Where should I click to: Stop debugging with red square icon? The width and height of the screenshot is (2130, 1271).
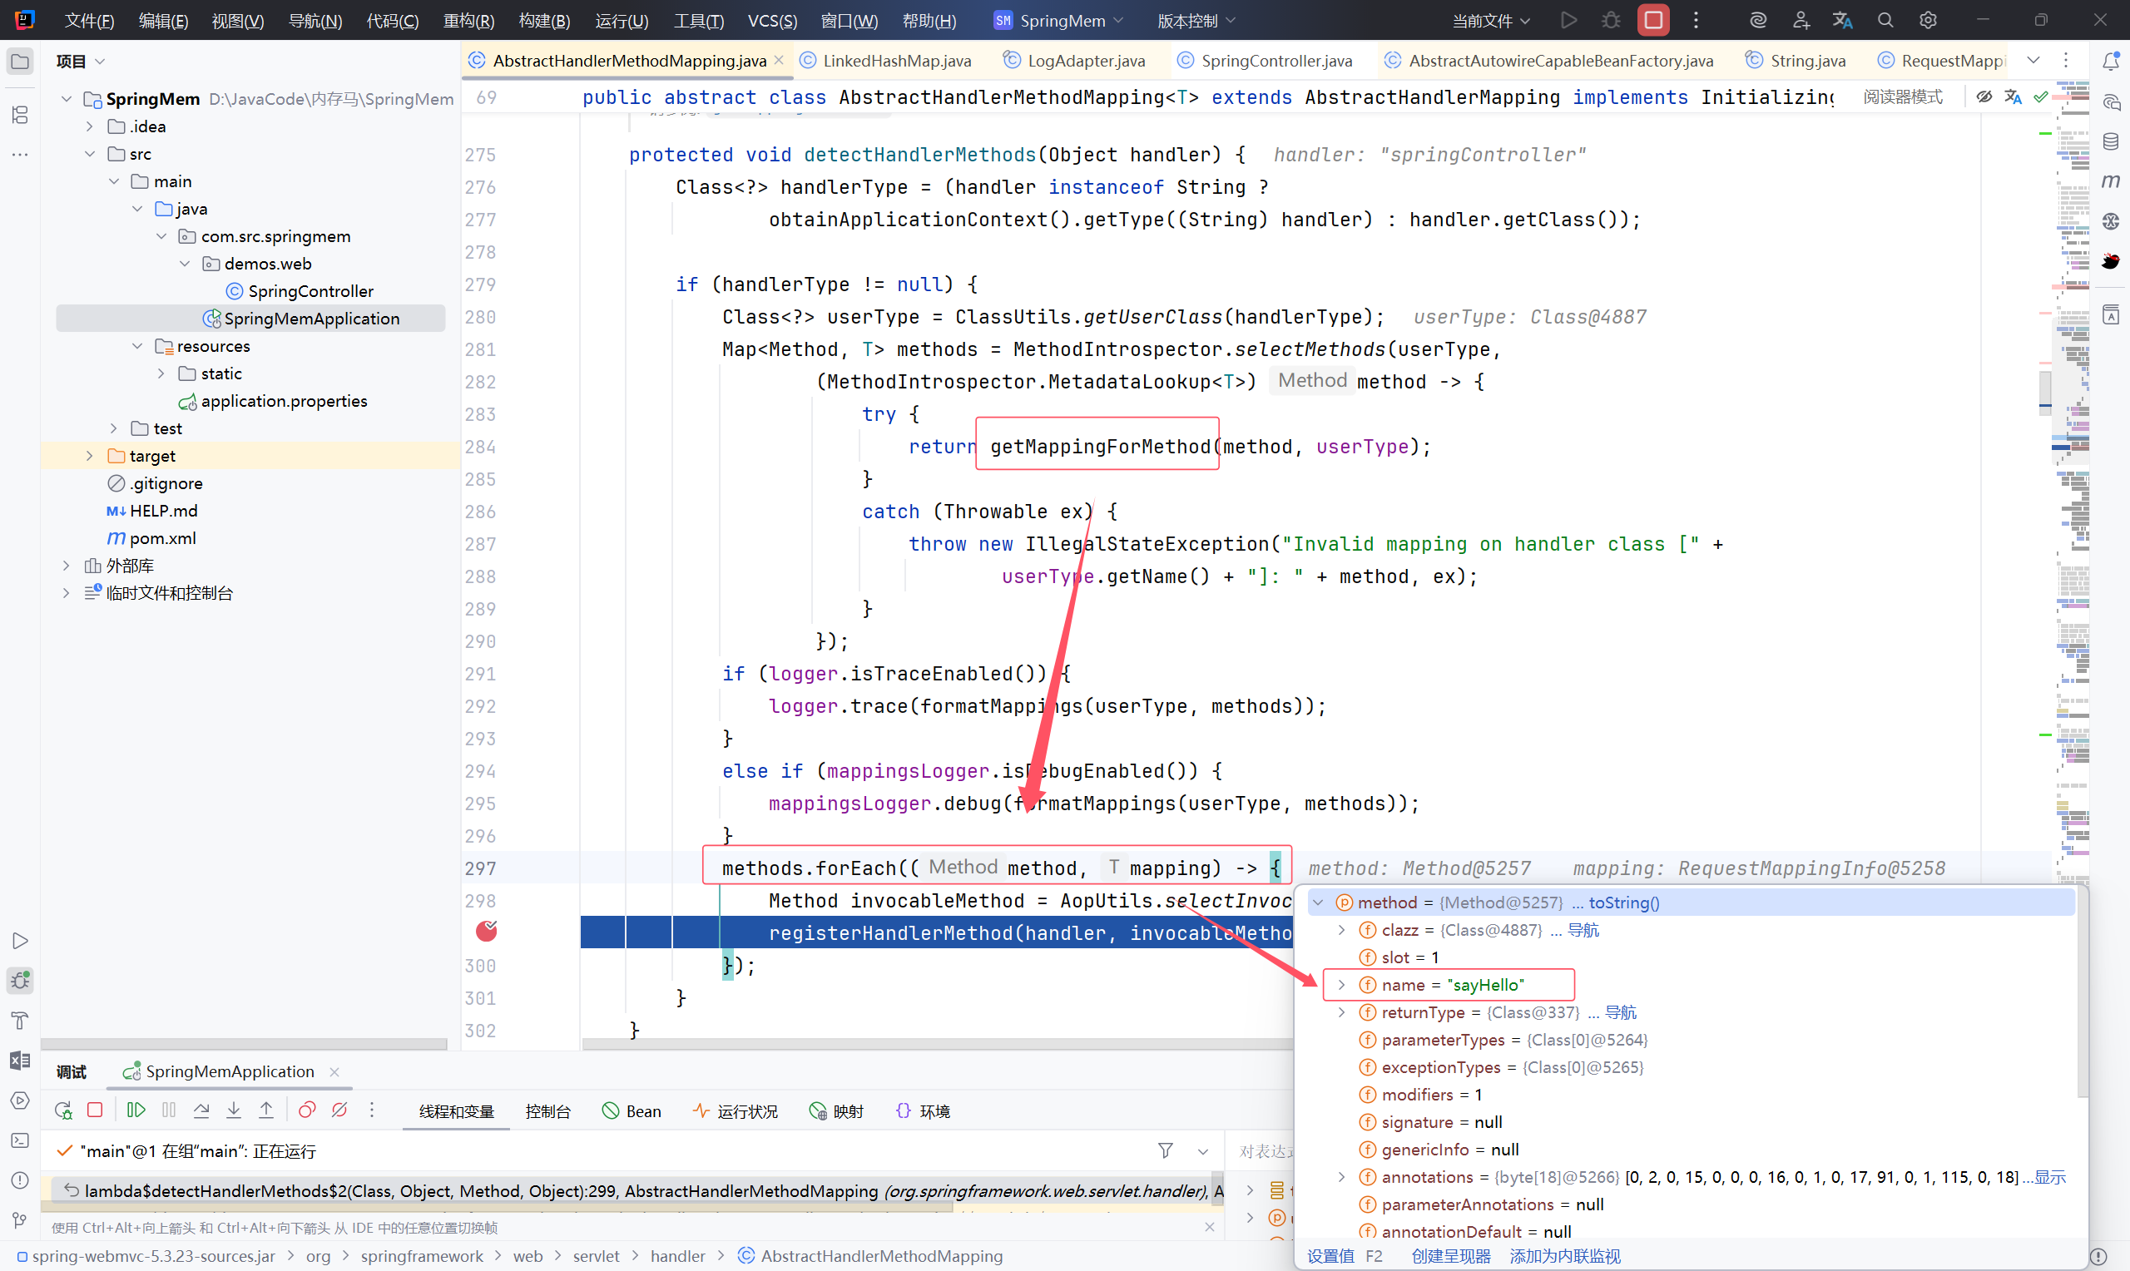[95, 1110]
